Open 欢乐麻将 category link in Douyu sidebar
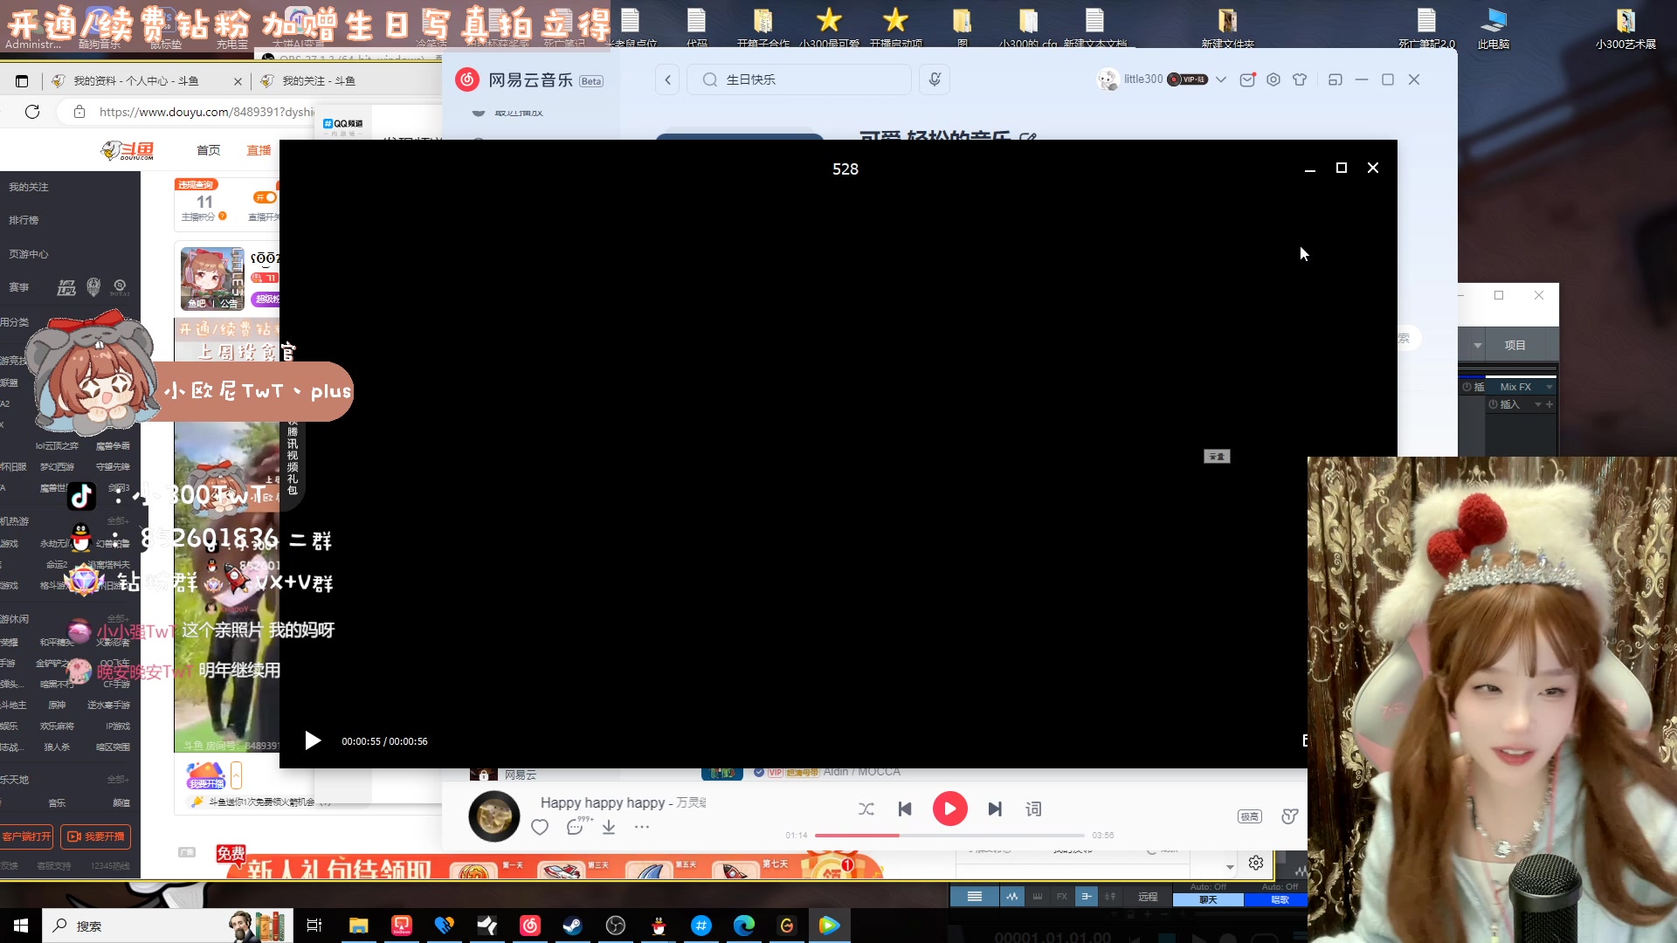1677x943 pixels. point(57,726)
